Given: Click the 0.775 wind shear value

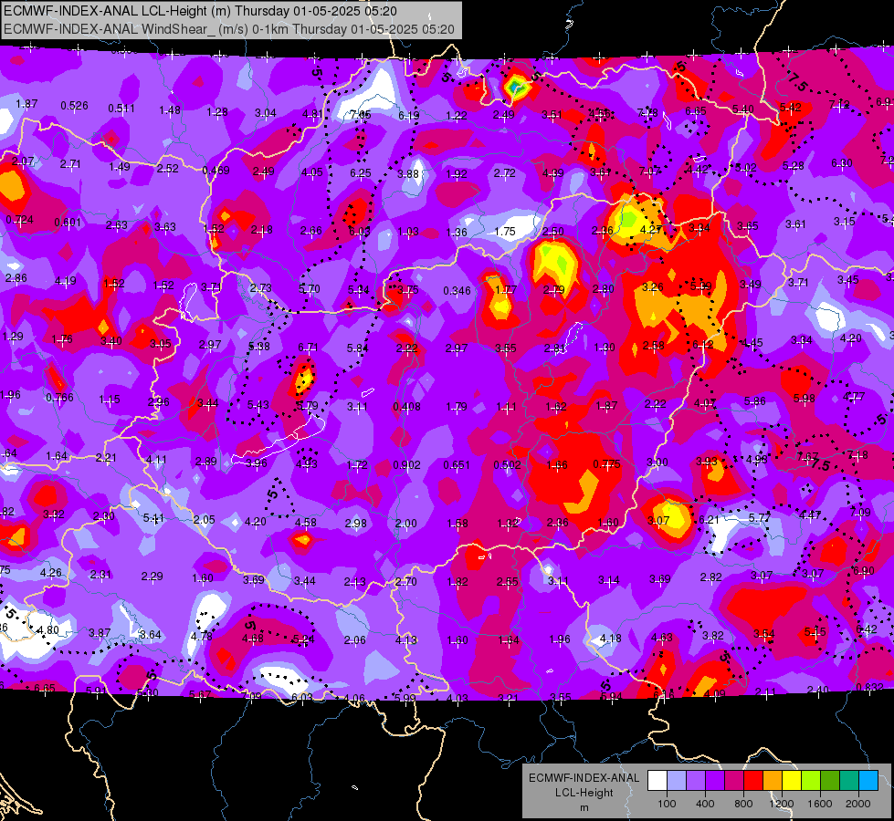Looking at the screenshot, I should point(606,464).
